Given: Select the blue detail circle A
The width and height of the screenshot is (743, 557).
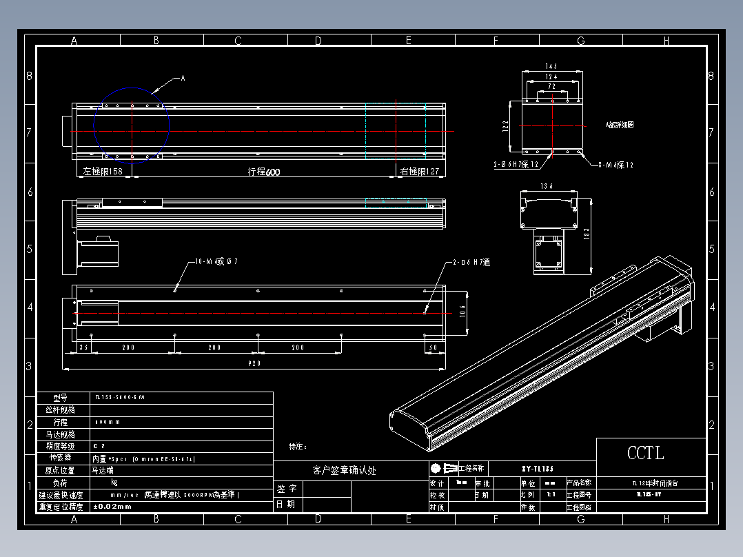Looking at the screenshot, I should [x=132, y=125].
